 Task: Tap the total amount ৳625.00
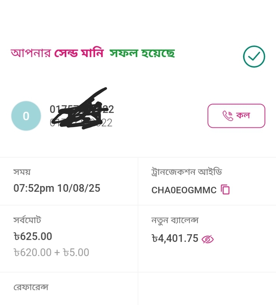[x=33, y=236]
